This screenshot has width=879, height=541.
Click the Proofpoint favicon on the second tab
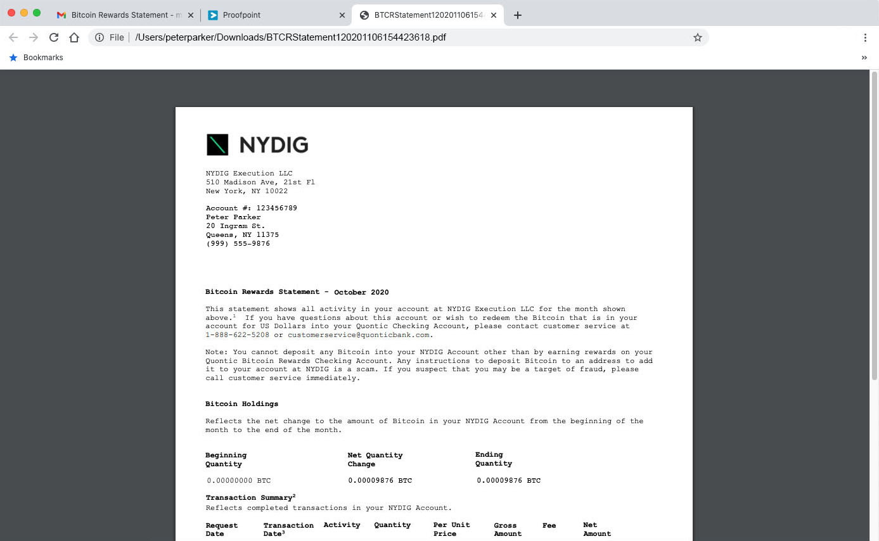[x=213, y=15]
